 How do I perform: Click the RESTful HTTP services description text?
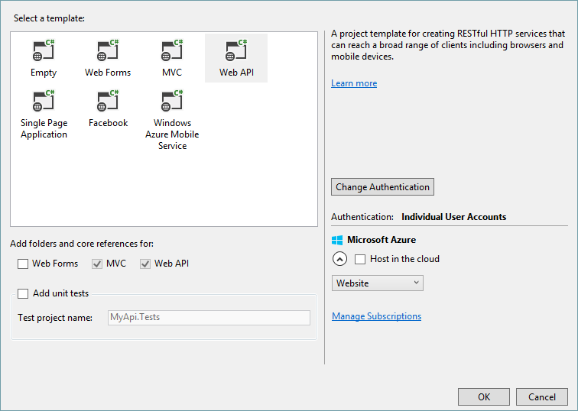click(448, 45)
